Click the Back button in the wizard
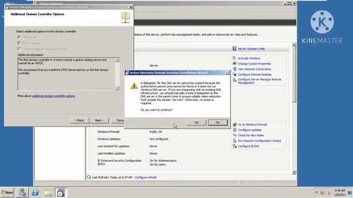Image resolution: width=353 pixels, height=198 pixels. [79, 120]
